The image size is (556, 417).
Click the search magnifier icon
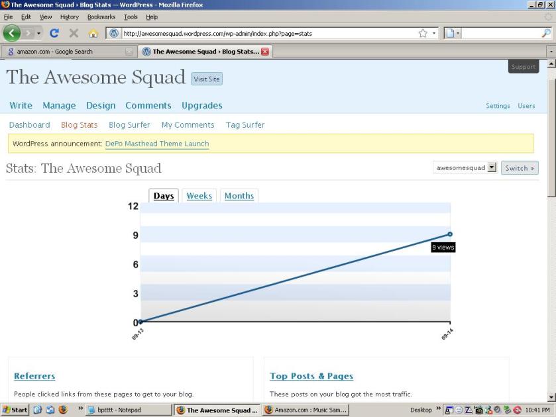coord(547,33)
